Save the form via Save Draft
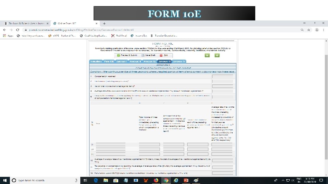The width and height of the screenshot is (328, 184). (148, 55)
